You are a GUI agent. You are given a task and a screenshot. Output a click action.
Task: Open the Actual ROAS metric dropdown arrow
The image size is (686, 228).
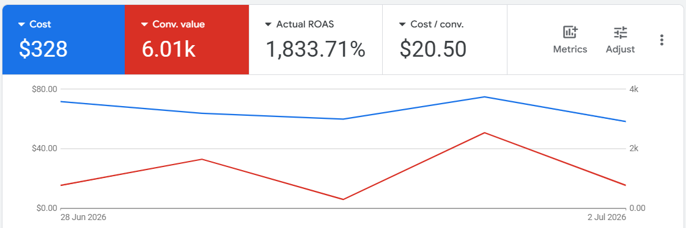268,24
